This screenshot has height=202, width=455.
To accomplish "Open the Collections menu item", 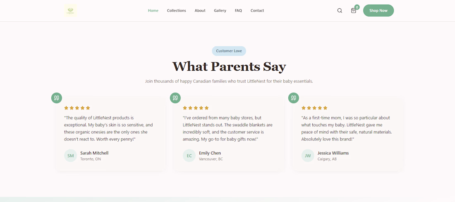I will 177,10.
